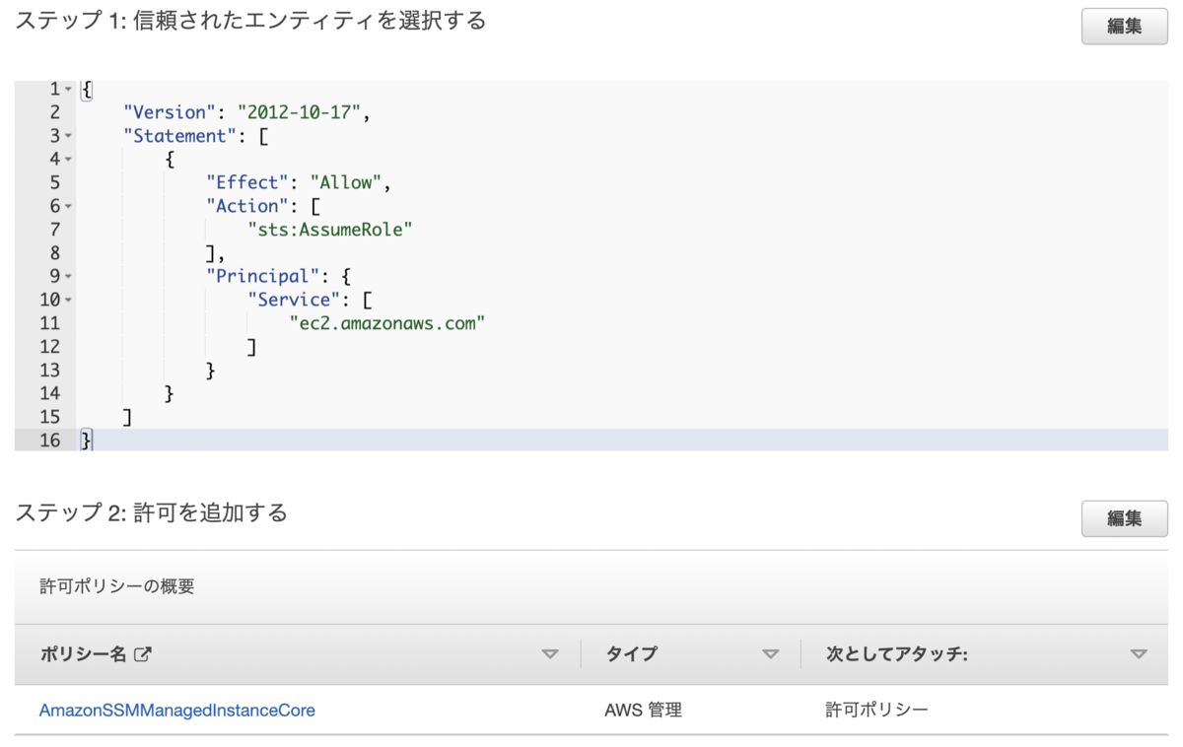Click the "sts:AssumeRole" string
This screenshot has width=1183, height=747.
pos(330,230)
